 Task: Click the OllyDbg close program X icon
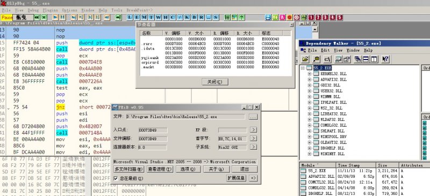coord(44,18)
